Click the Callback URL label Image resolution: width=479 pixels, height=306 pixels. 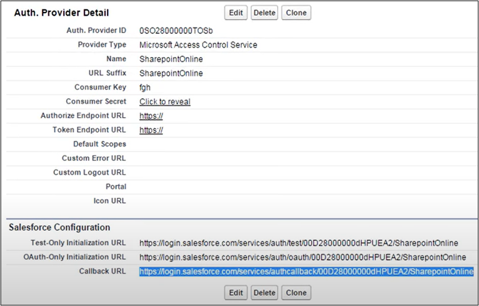click(x=103, y=271)
